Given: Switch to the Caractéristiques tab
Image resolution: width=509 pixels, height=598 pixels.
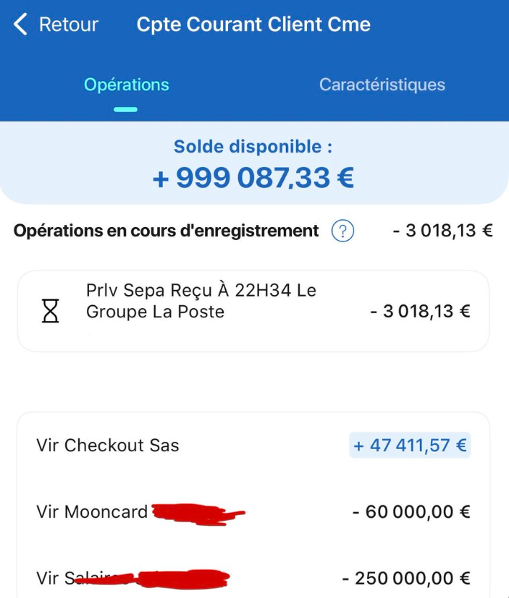Looking at the screenshot, I should 382,85.
